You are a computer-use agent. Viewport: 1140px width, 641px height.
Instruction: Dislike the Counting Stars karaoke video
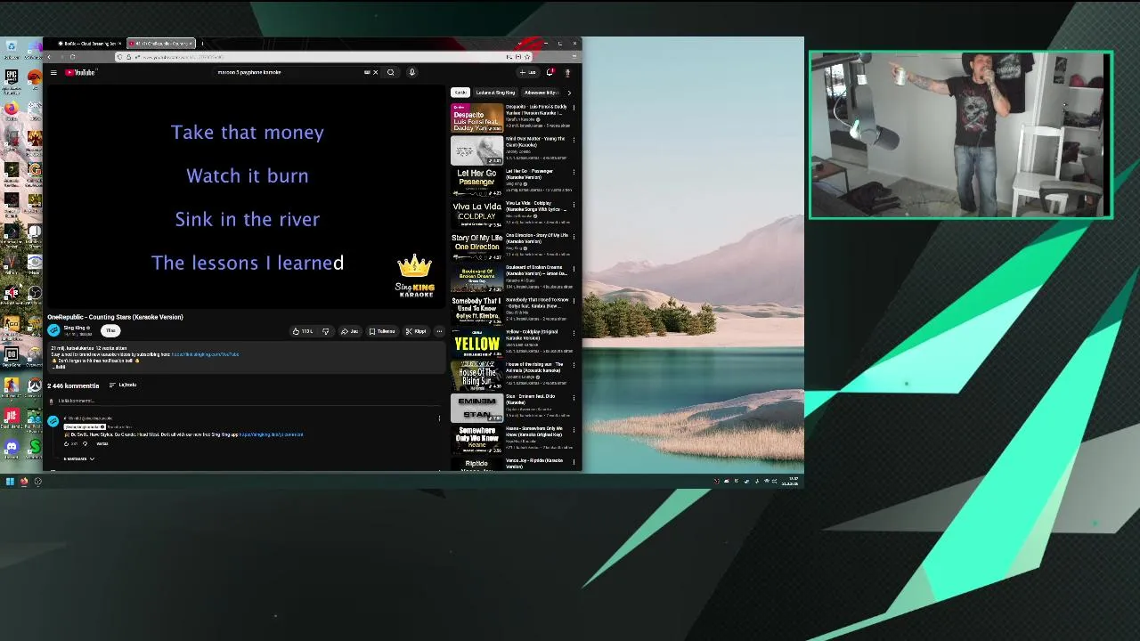325,331
